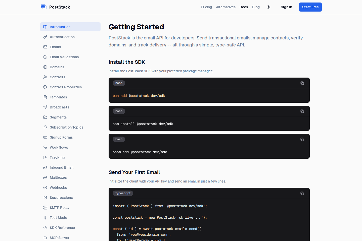Open the Introduction docs page
362x241 pixels.
[70, 27]
